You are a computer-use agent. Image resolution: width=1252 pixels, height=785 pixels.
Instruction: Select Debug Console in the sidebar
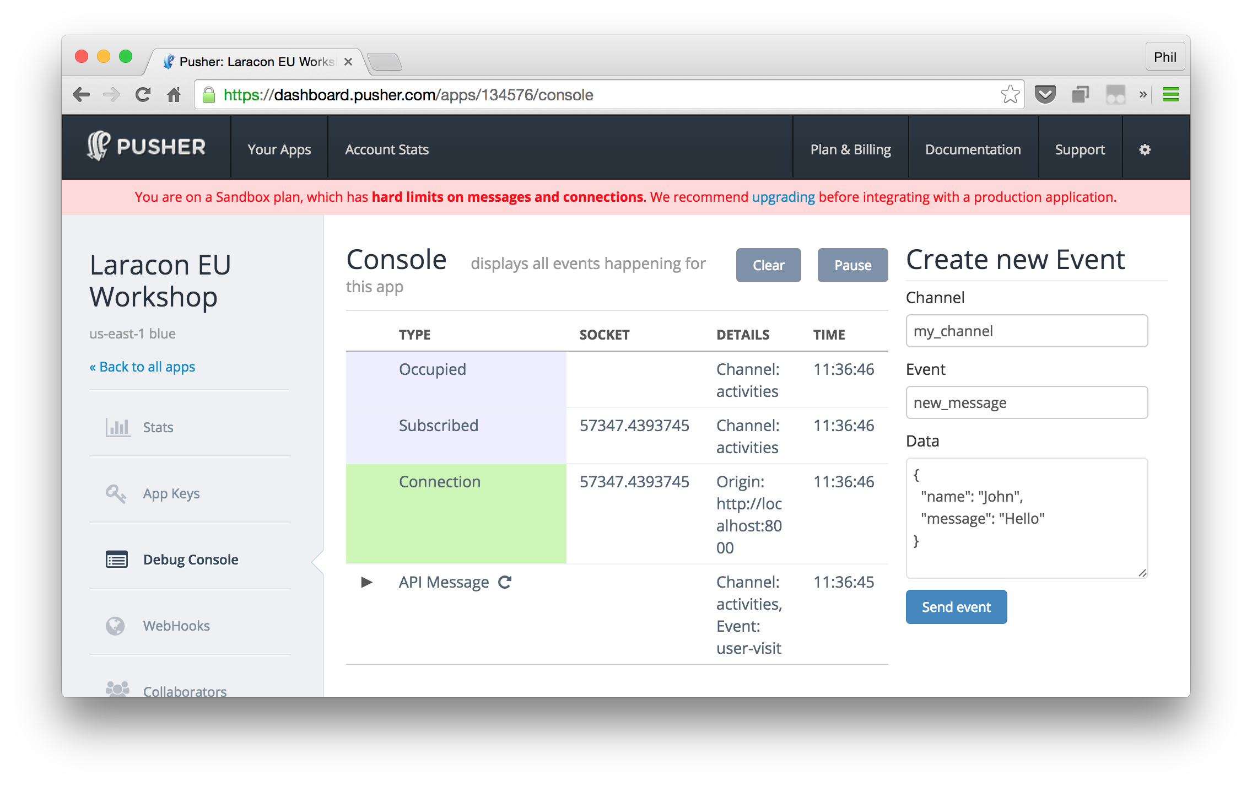191,560
